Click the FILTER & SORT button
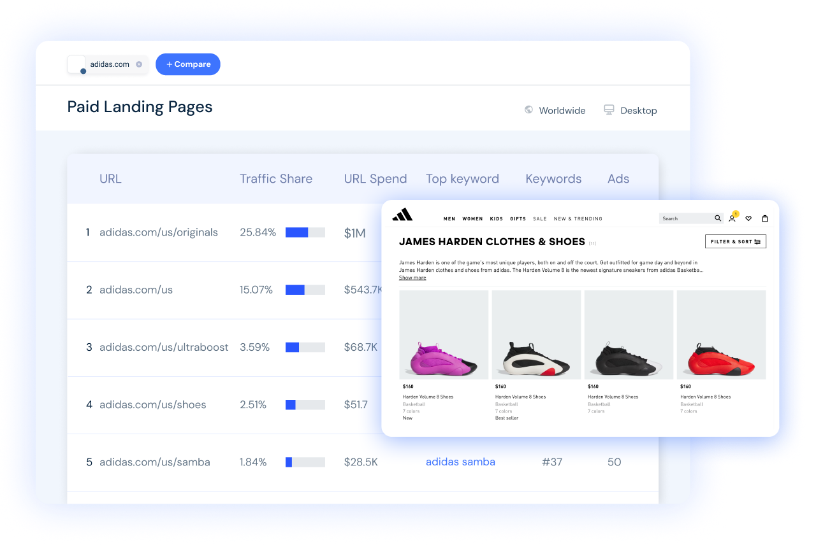The image size is (816, 545). pyautogui.click(x=736, y=241)
